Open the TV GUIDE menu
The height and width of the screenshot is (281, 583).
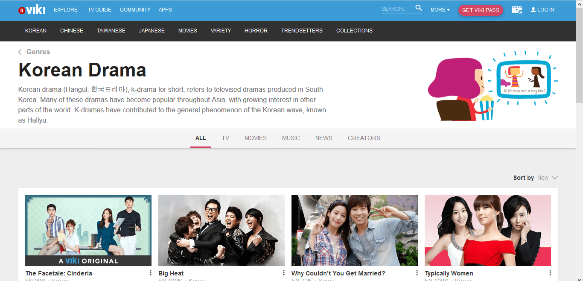pos(99,9)
